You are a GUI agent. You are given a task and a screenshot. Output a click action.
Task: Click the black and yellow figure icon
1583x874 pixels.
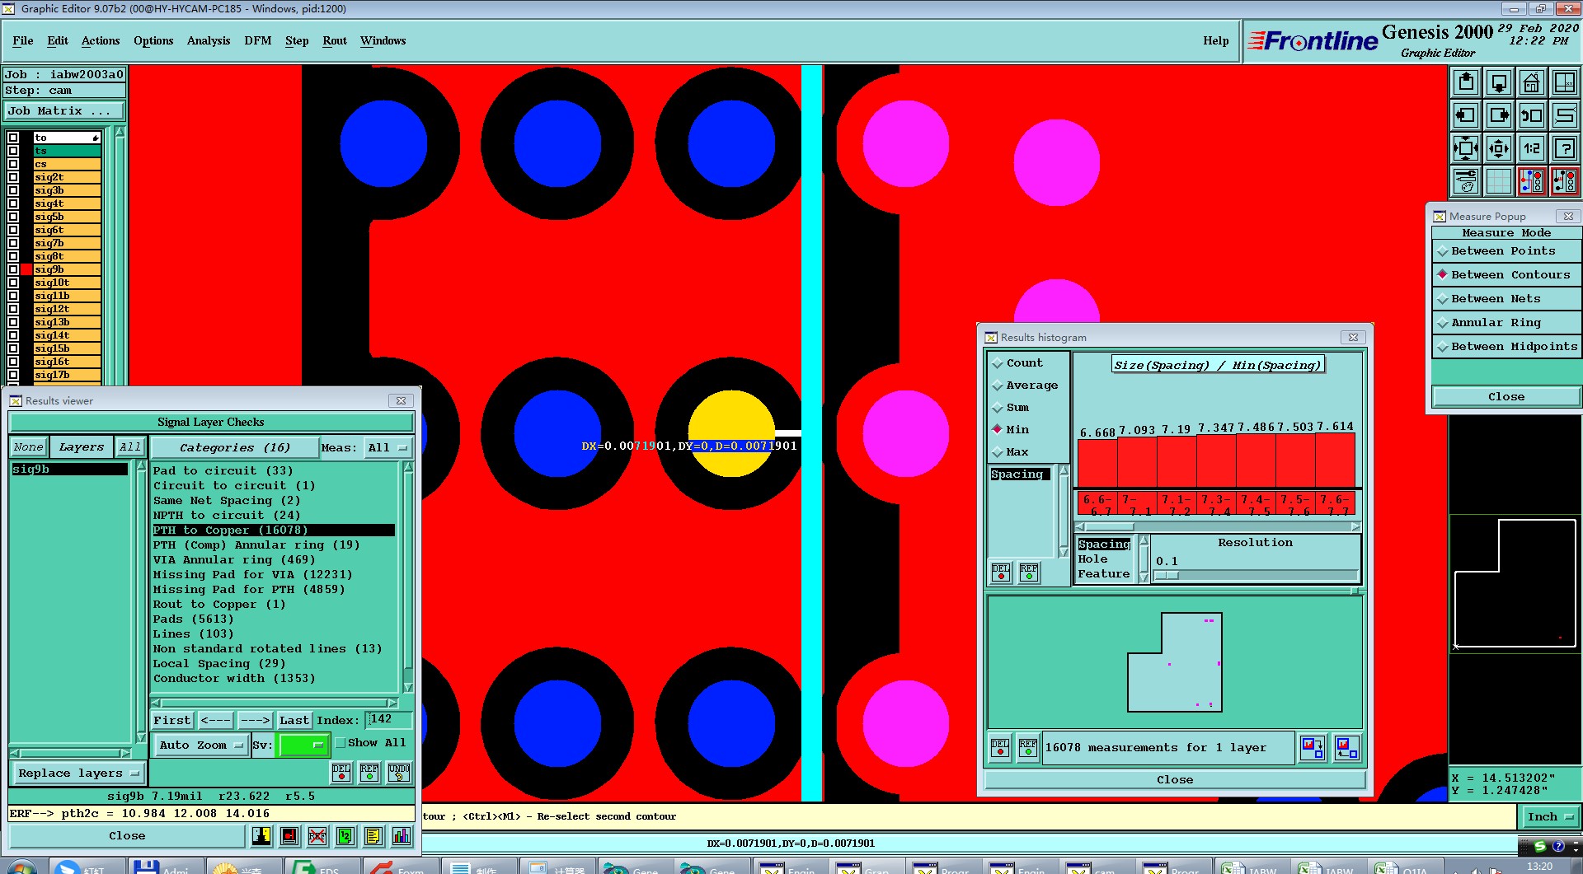coord(261,836)
